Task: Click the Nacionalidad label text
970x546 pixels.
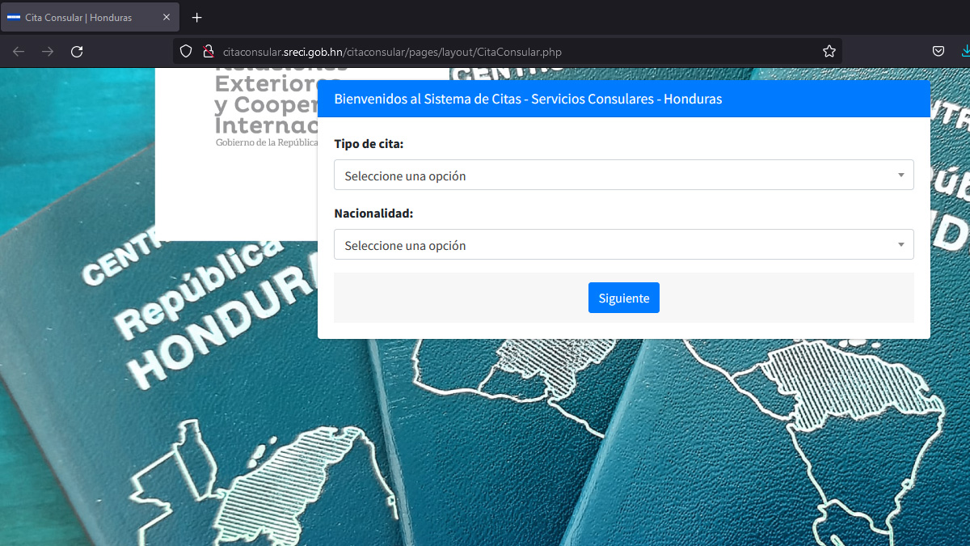Action: [x=373, y=213]
